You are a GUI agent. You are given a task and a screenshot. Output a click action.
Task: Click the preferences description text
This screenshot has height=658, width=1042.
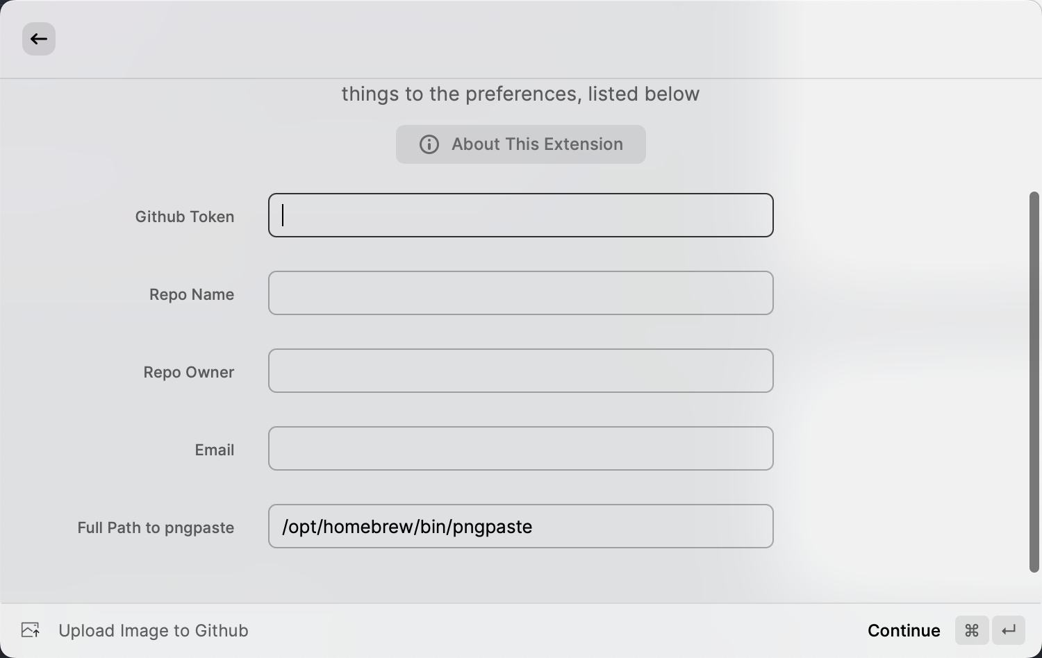(x=520, y=94)
